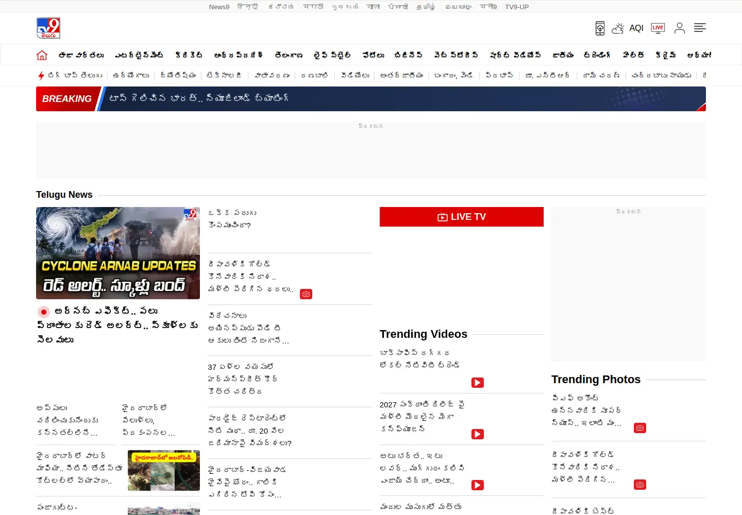Click the lightning bolt trending icon

[41, 76]
